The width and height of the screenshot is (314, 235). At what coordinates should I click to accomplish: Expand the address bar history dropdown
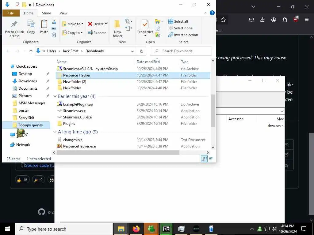pos(132,51)
